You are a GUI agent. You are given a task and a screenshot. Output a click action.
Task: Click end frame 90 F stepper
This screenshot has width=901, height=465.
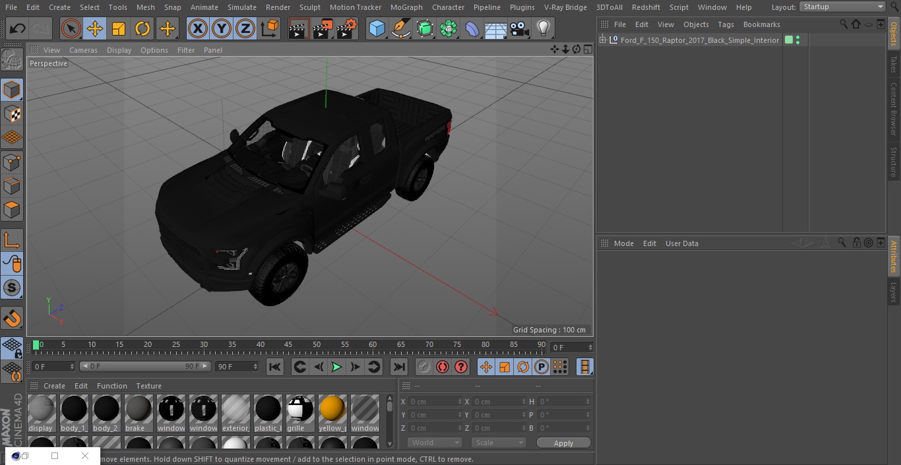click(255, 366)
